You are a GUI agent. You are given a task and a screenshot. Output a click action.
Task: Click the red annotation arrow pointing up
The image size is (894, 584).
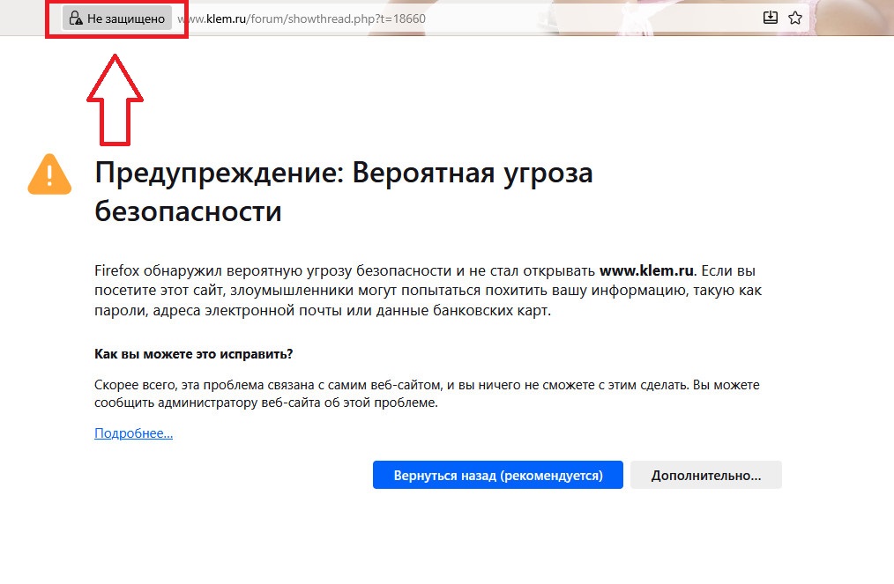(114, 102)
